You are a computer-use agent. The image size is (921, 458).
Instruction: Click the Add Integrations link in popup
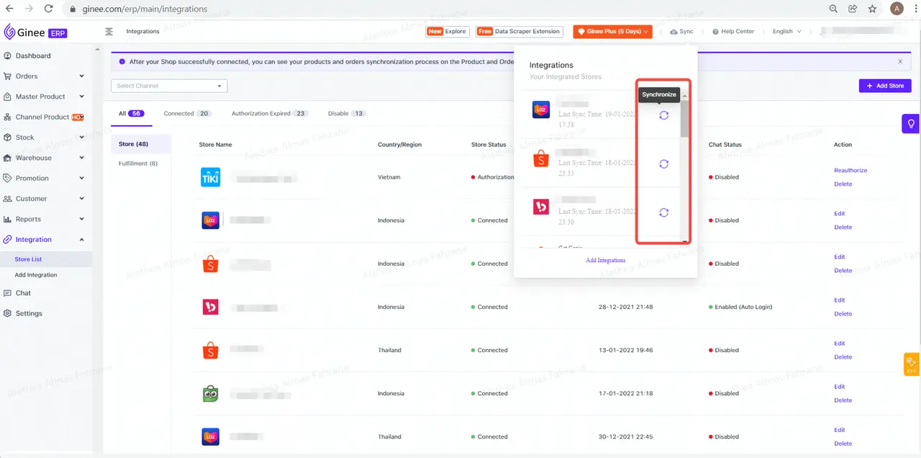coord(606,260)
